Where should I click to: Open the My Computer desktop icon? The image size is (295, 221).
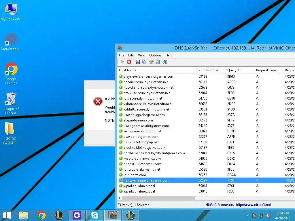click(x=11, y=12)
